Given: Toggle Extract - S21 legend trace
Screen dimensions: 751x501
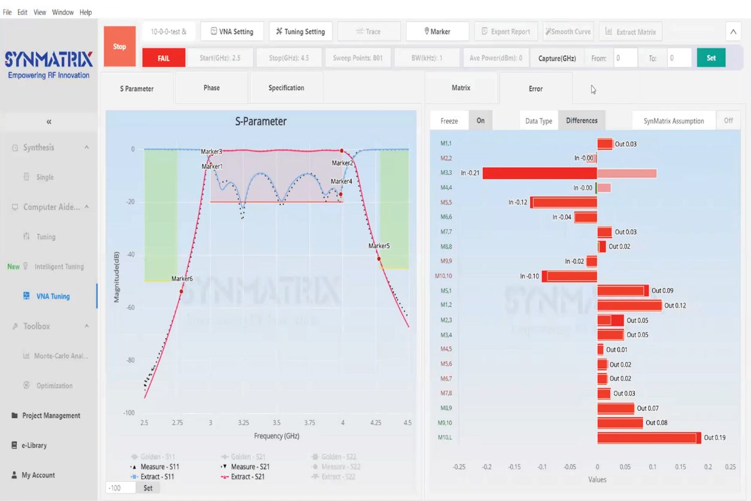Looking at the screenshot, I should click(243, 477).
